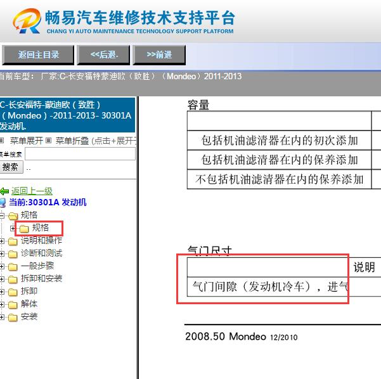Expand the 解体 tree node
The height and width of the screenshot is (379, 381).
(x=2, y=305)
